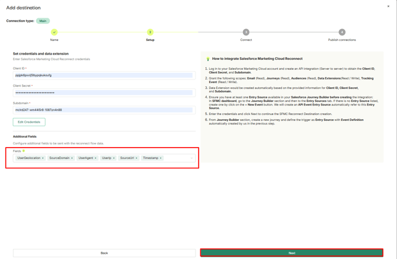
Task: Close the Add destination dialog
Action: 389,7
